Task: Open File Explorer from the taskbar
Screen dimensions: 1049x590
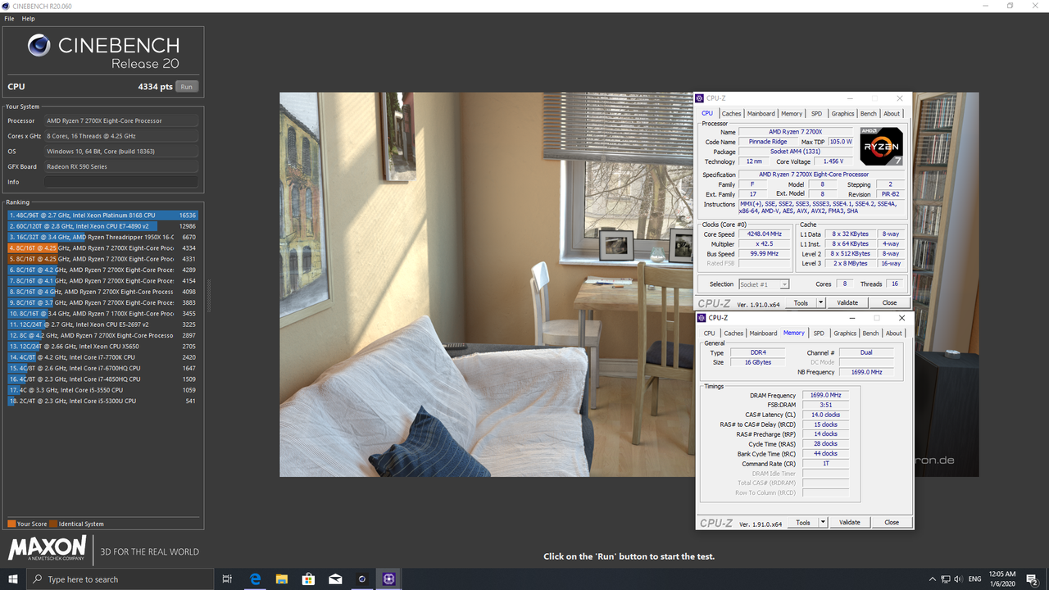Action: click(282, 579)
